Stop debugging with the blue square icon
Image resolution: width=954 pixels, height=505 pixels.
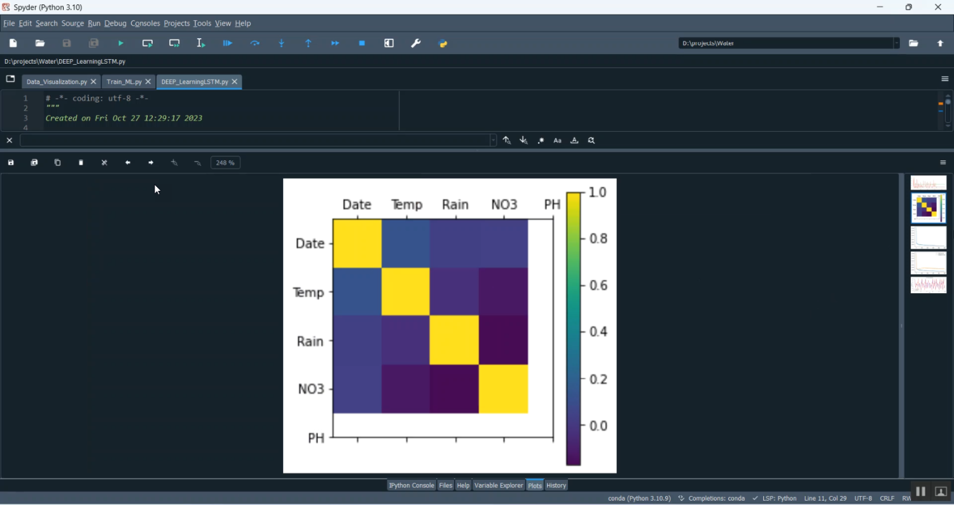(362, 43)
